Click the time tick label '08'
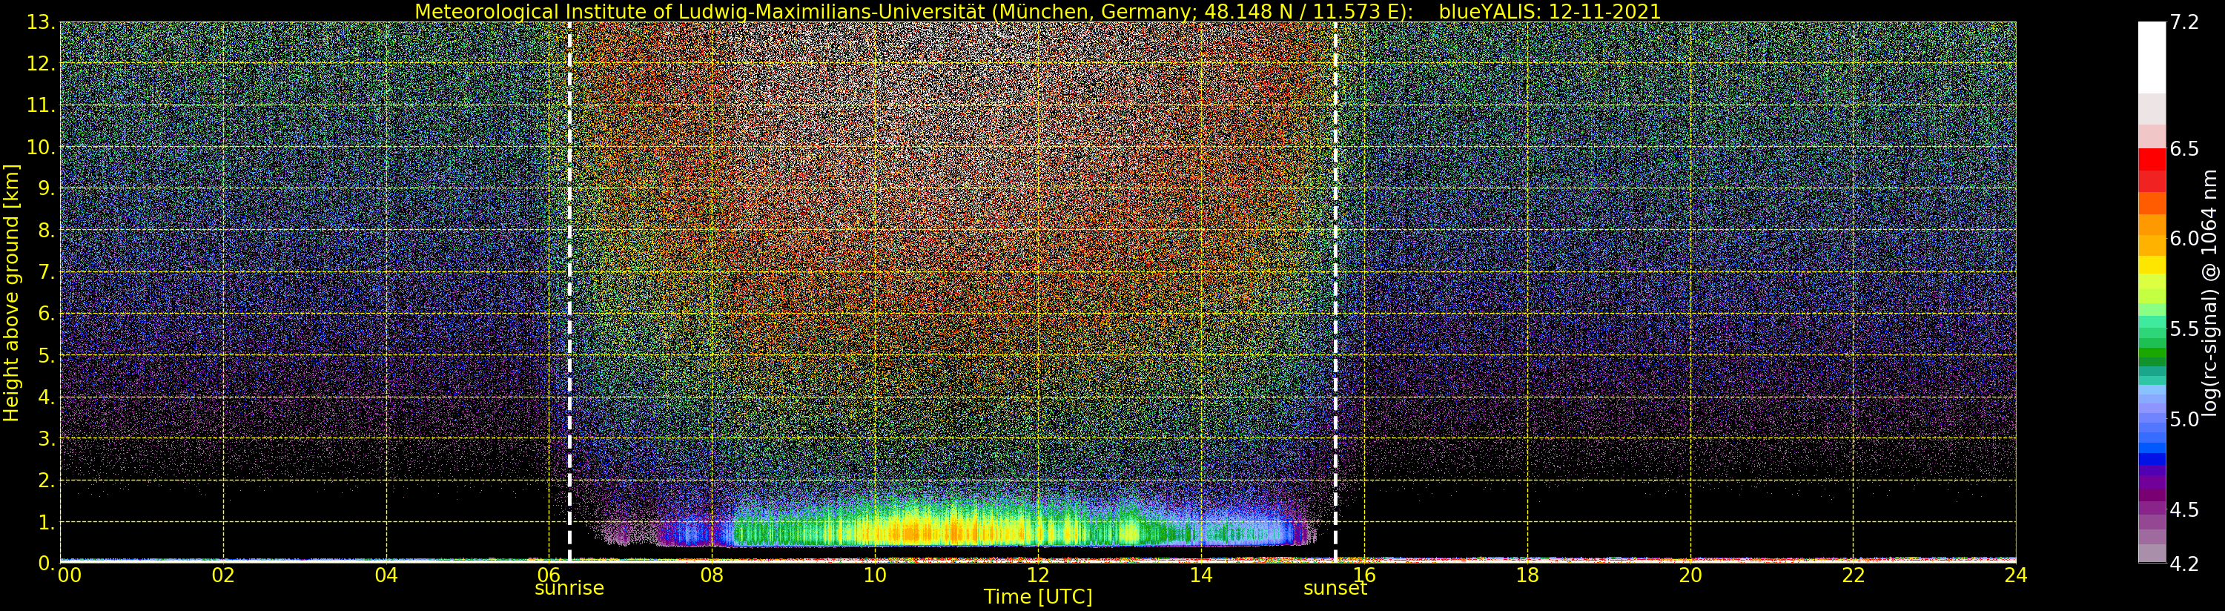Screen dimensions: 2225x611 (x=712, y=575)
